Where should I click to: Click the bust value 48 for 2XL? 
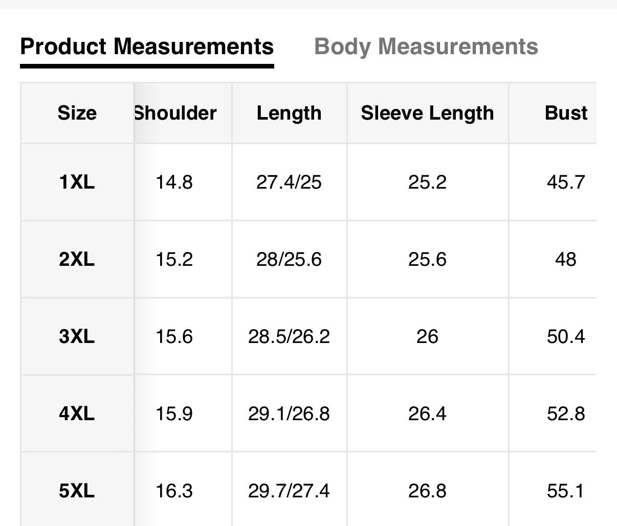[x=565, y=259]
